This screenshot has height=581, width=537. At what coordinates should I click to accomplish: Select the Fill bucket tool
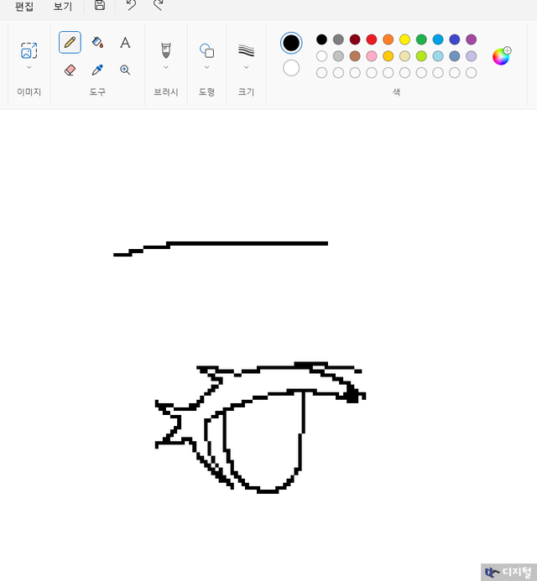[97, 42]
